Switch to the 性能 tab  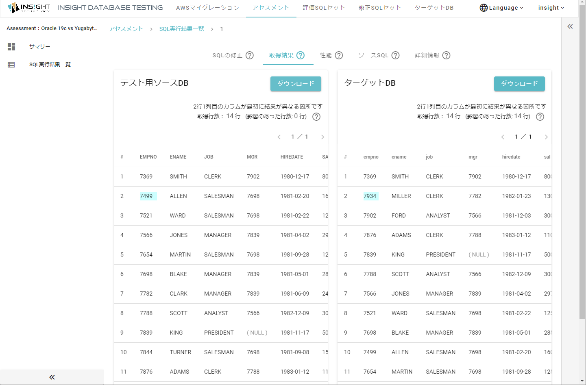click(326, 55)
